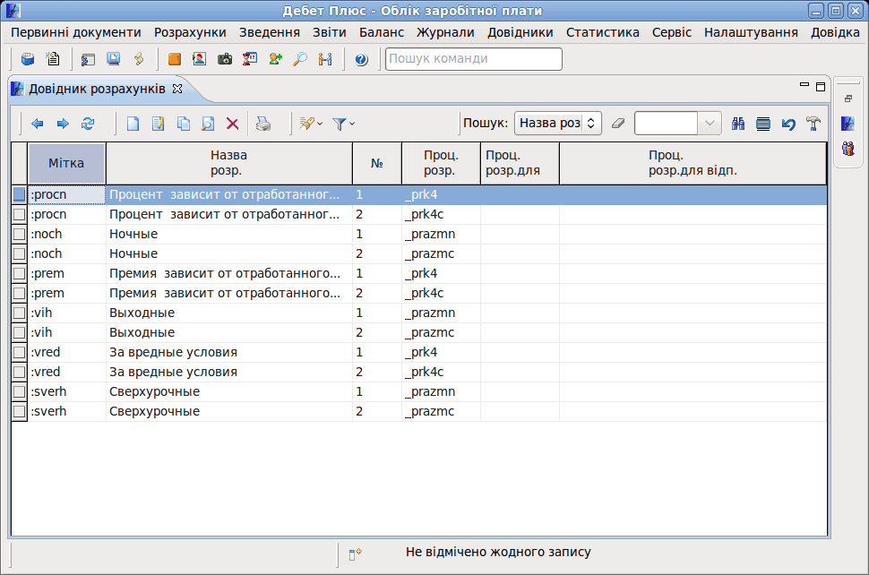Click the add user icon in main toolbar
This screenshot has height=575, width=869.
tap(275, 59)
